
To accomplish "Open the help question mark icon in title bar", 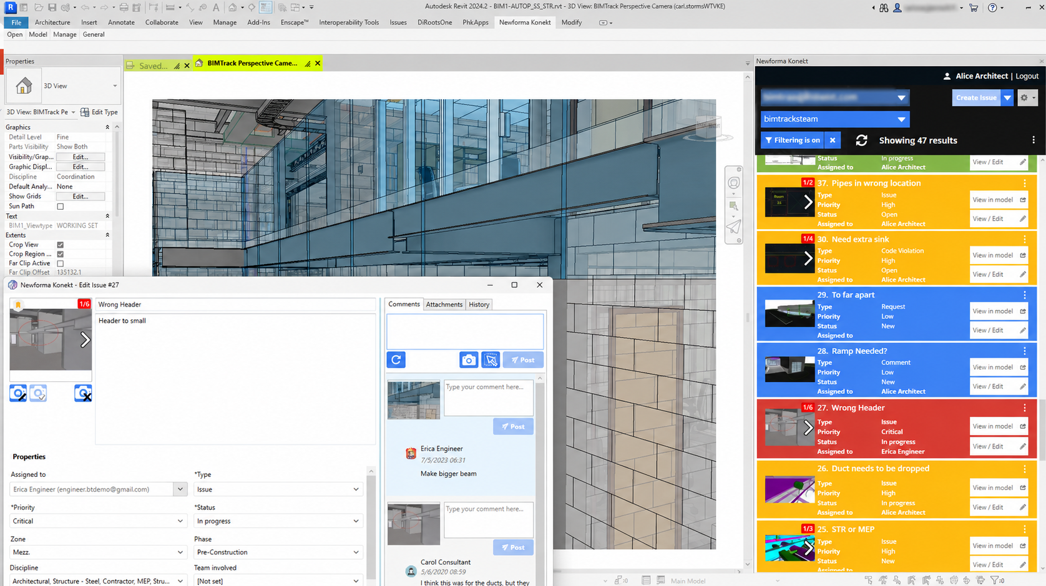I will [992, 7].
